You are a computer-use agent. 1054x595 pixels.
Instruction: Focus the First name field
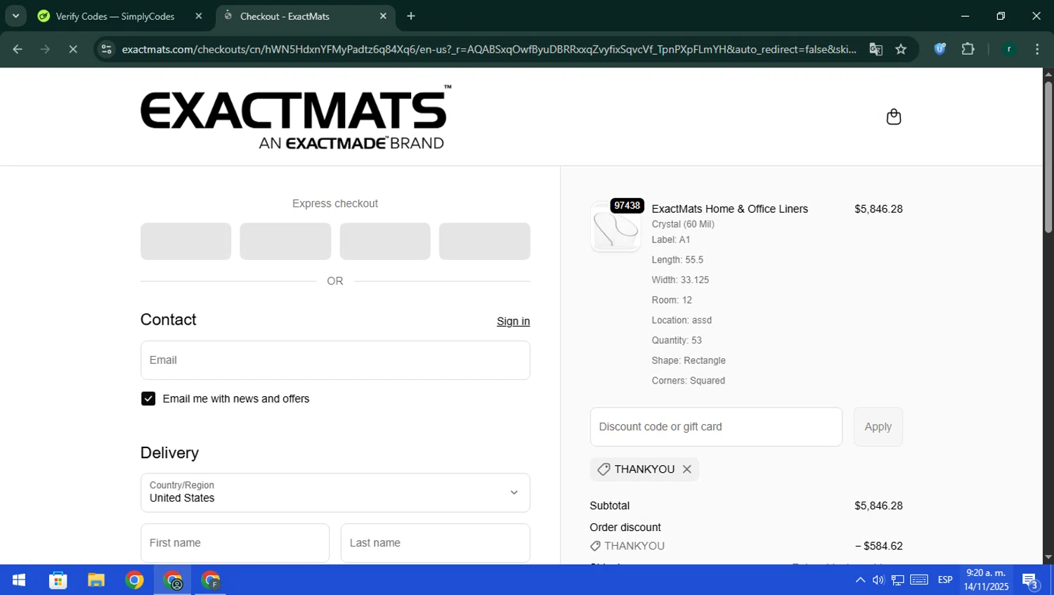pos(235,543)
